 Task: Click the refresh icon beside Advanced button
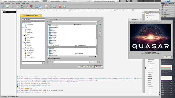(x=99, y=62)
